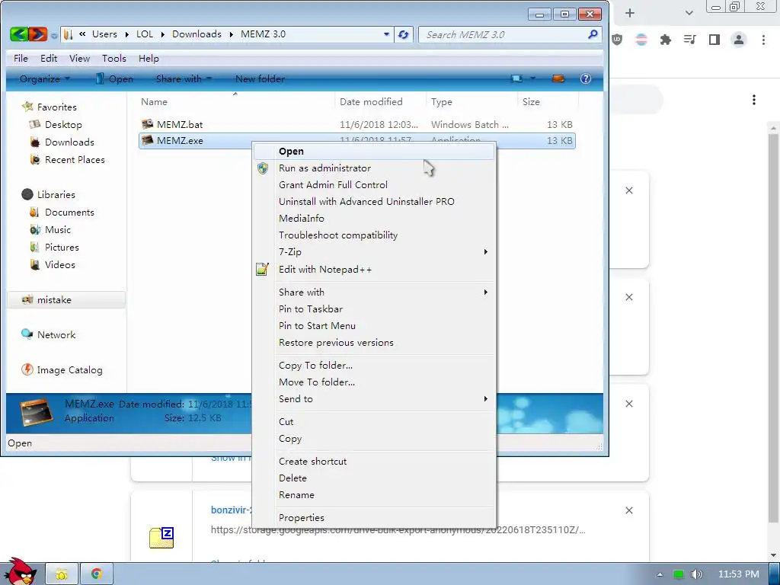Open the view options dropdown arrow
Screen dimensions: 780x585
pyautogui.click(x=532, y=78)
